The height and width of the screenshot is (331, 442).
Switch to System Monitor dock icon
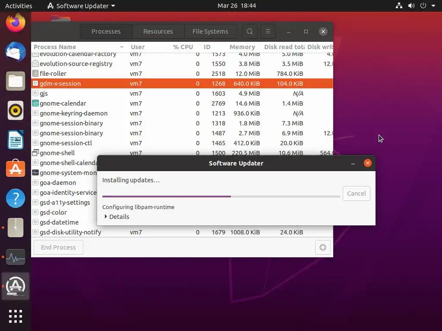16,257
